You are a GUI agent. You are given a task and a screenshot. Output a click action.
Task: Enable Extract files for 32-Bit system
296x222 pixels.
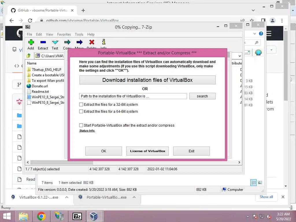(81, 105)
